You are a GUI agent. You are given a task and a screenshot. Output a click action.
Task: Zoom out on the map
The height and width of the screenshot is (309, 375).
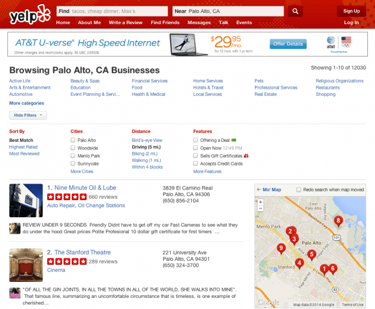pos(260,208)
